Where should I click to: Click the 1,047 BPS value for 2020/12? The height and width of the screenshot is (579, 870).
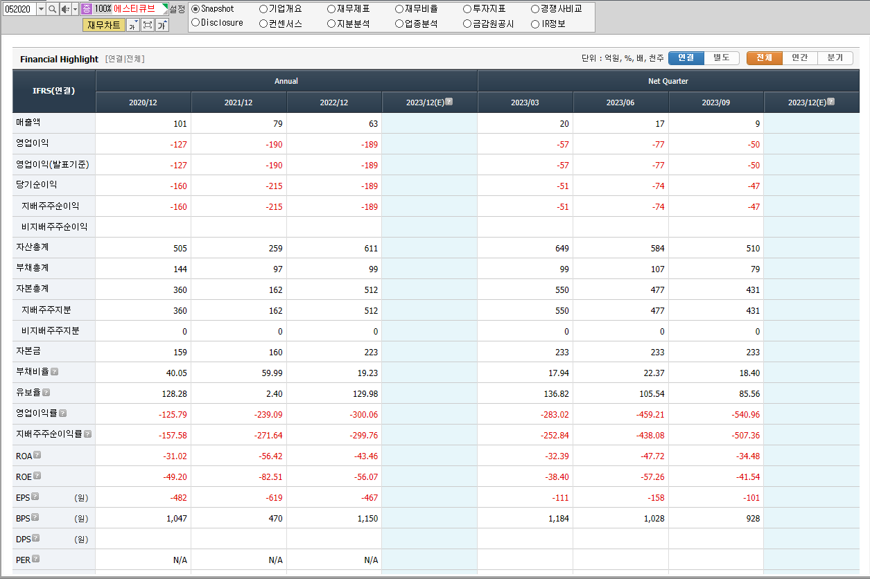[x=177, y=518]
